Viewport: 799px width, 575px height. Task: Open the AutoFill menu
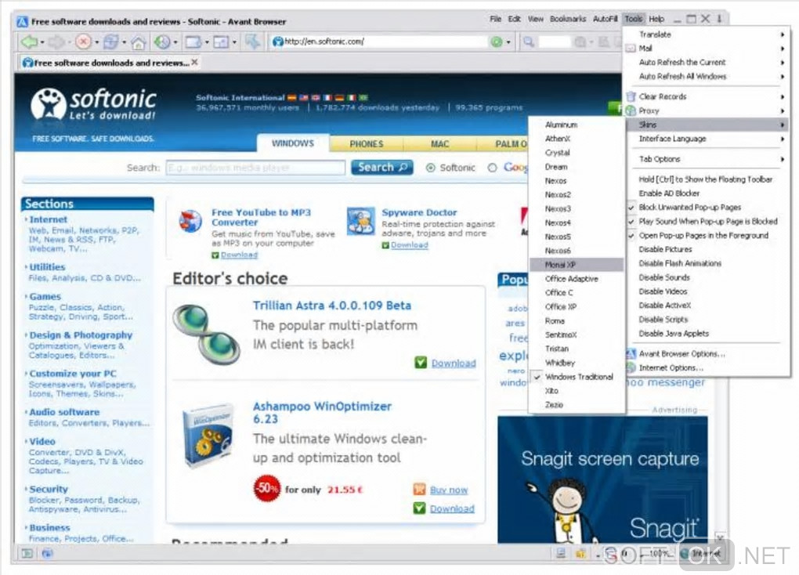point(605,19)
